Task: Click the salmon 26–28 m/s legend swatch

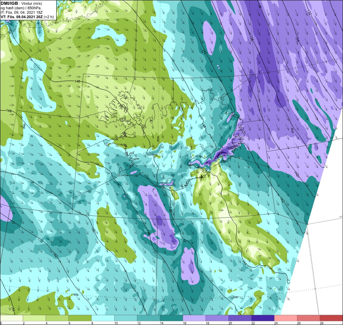Action: point(309,318)
